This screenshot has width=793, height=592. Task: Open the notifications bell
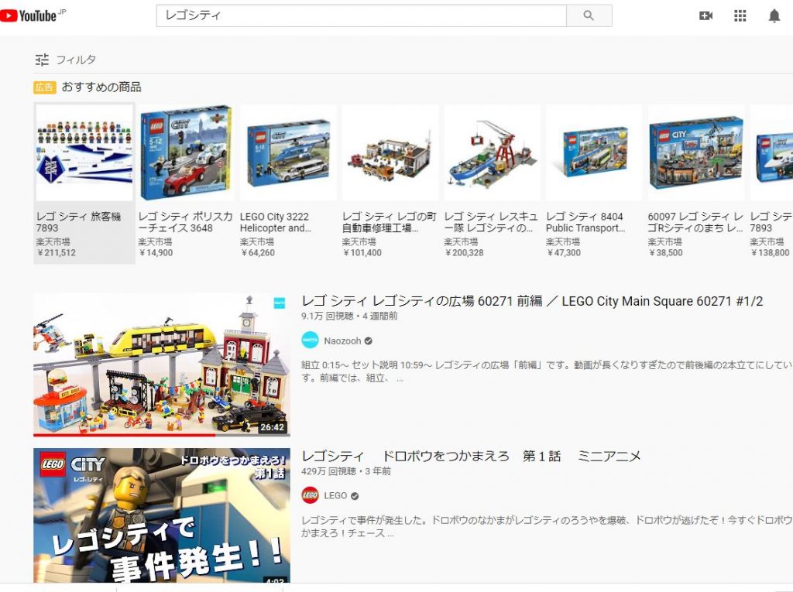pos(774,15)
